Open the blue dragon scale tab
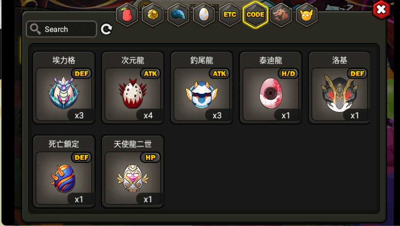This screenshot has width=400, height=226. tap(178, 15)
